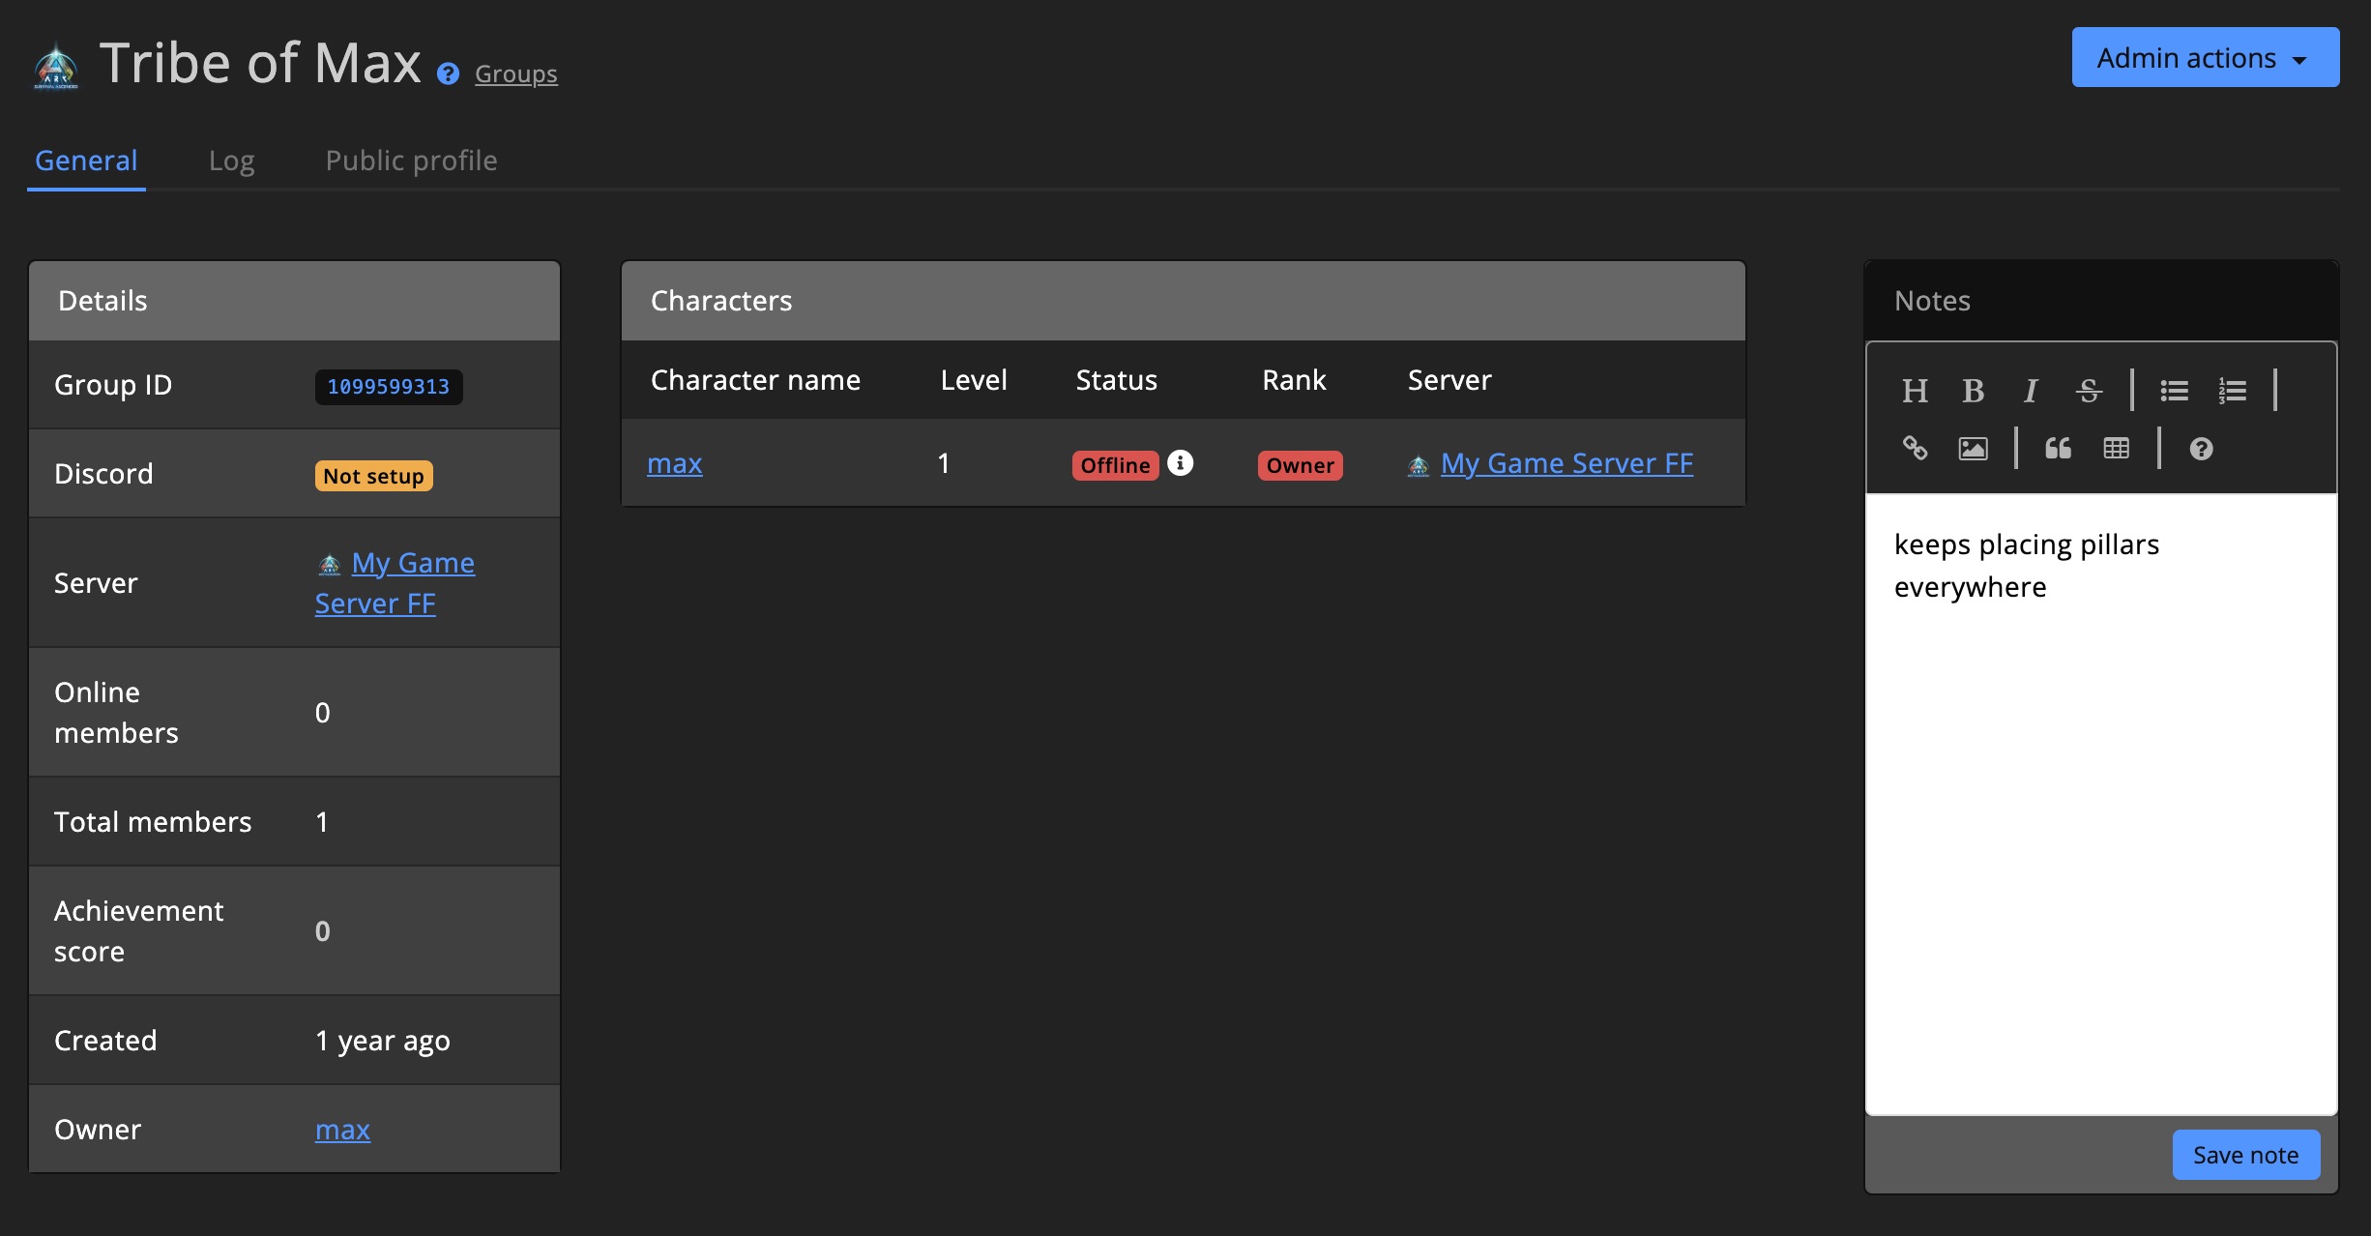Toggle bold text in the note toolbar

tap(1974, 391)
